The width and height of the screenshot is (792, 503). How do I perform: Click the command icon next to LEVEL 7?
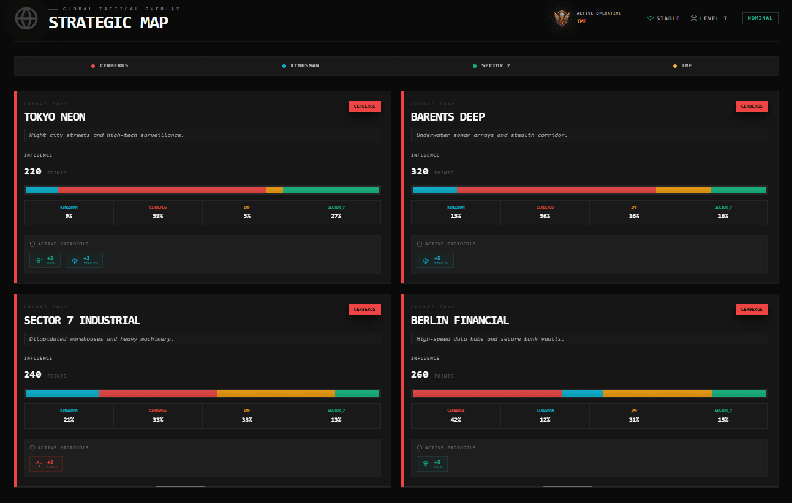[x=694, y=18]
